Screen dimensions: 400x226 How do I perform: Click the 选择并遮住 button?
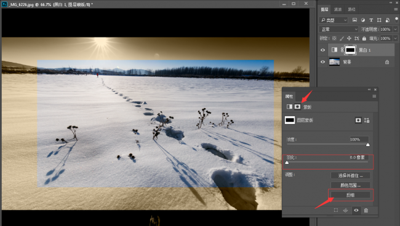[x=350, y=176]
